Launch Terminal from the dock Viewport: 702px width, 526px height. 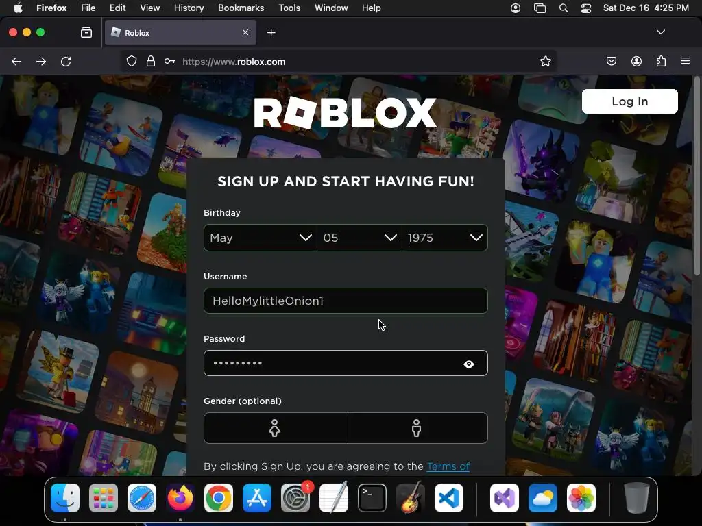coord(372,498)
